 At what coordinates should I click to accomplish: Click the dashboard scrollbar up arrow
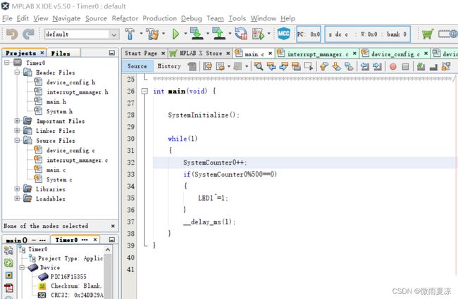click(108, 250)
